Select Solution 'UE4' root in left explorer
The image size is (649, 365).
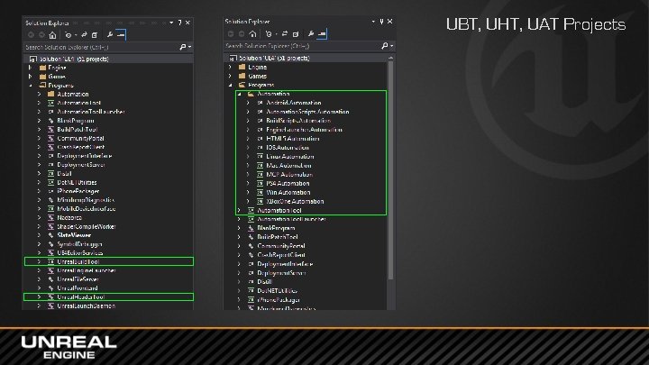tap(74, 59)
